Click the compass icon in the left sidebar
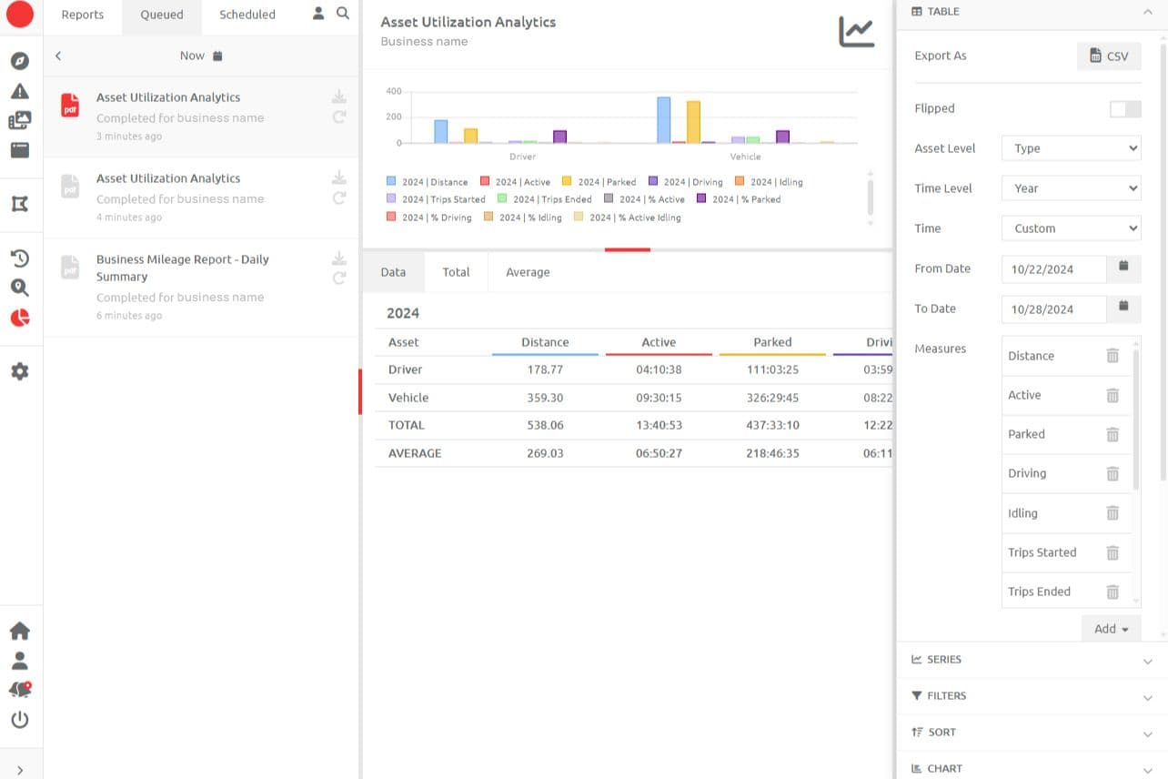Screen dimensions: 1168x779 point(19,61)
